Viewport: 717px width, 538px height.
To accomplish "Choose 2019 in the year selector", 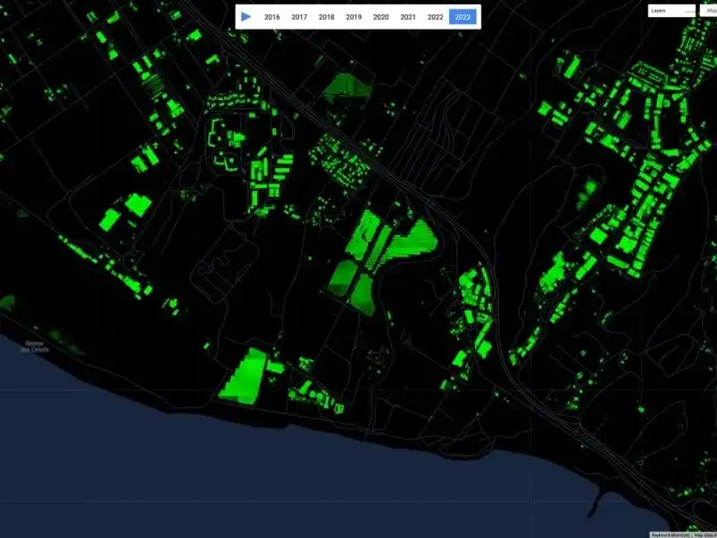I will 353,16.
